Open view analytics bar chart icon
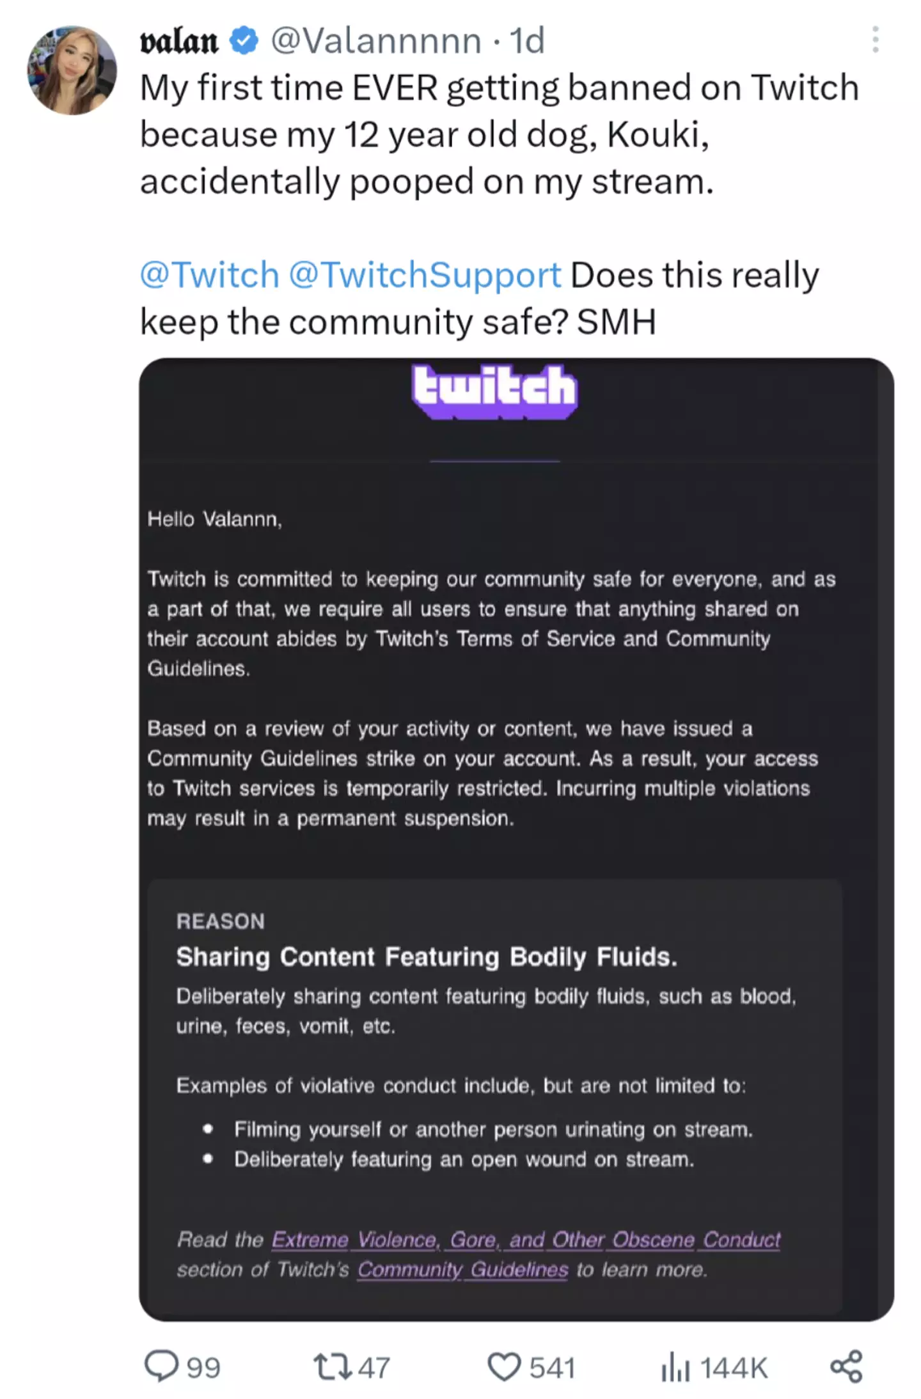The height and width of the screenshot is (1399, 921). pyautogui.click(x=675, y=1367)
